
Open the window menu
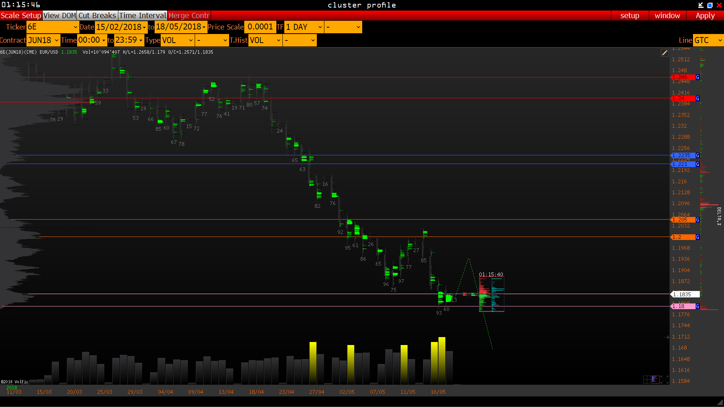coord(667,15)
